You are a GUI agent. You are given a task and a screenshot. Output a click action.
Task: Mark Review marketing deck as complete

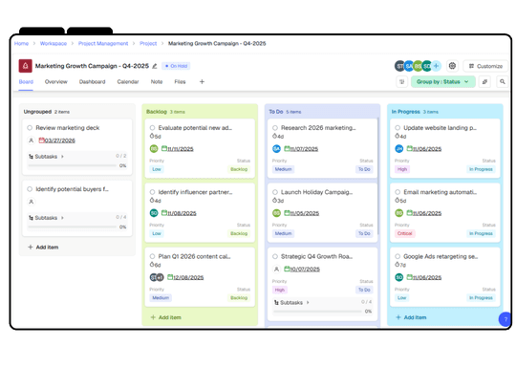point(30,128)
